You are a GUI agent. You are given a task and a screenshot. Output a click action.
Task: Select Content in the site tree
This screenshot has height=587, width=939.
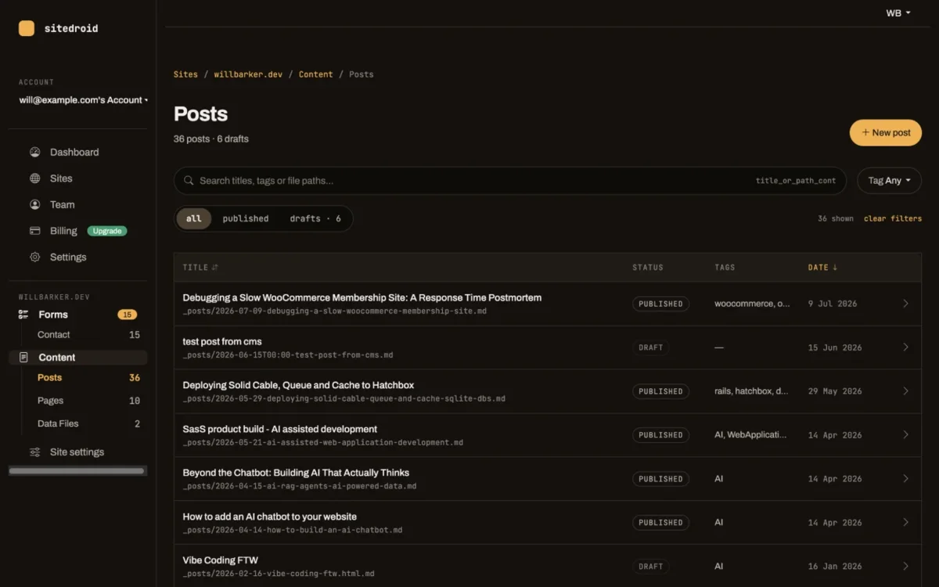(57, 357)
